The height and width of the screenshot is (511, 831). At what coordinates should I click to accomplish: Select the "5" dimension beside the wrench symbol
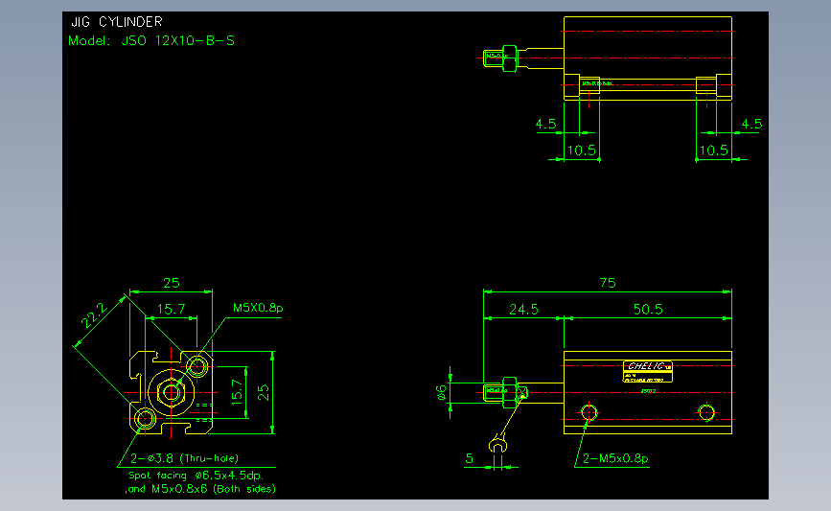(x=469, y=458)
